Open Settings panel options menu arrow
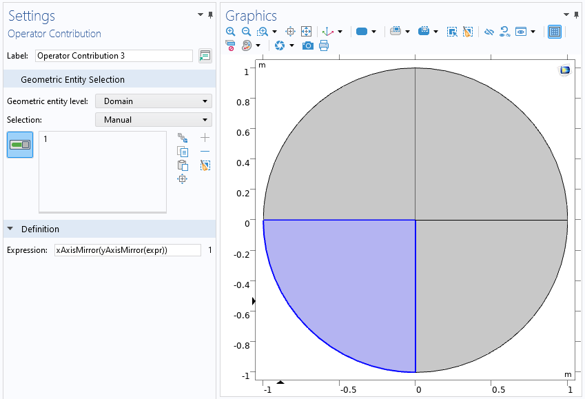Screen dimensions: 585x399 201,14
